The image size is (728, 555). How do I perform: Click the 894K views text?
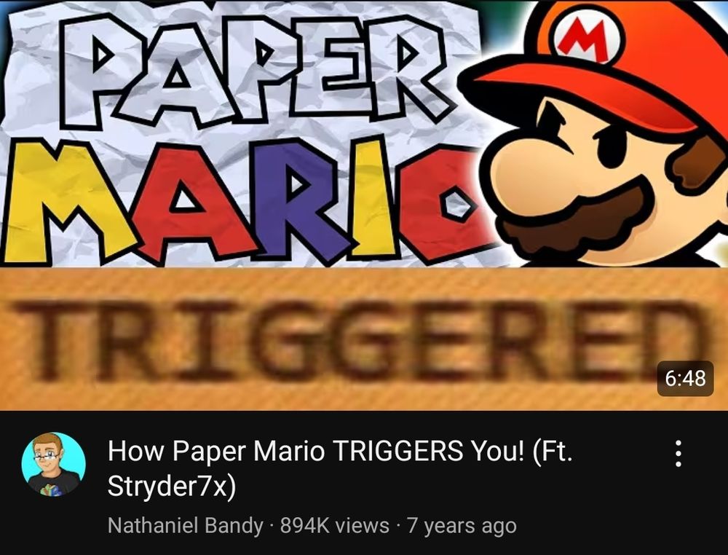335,526
